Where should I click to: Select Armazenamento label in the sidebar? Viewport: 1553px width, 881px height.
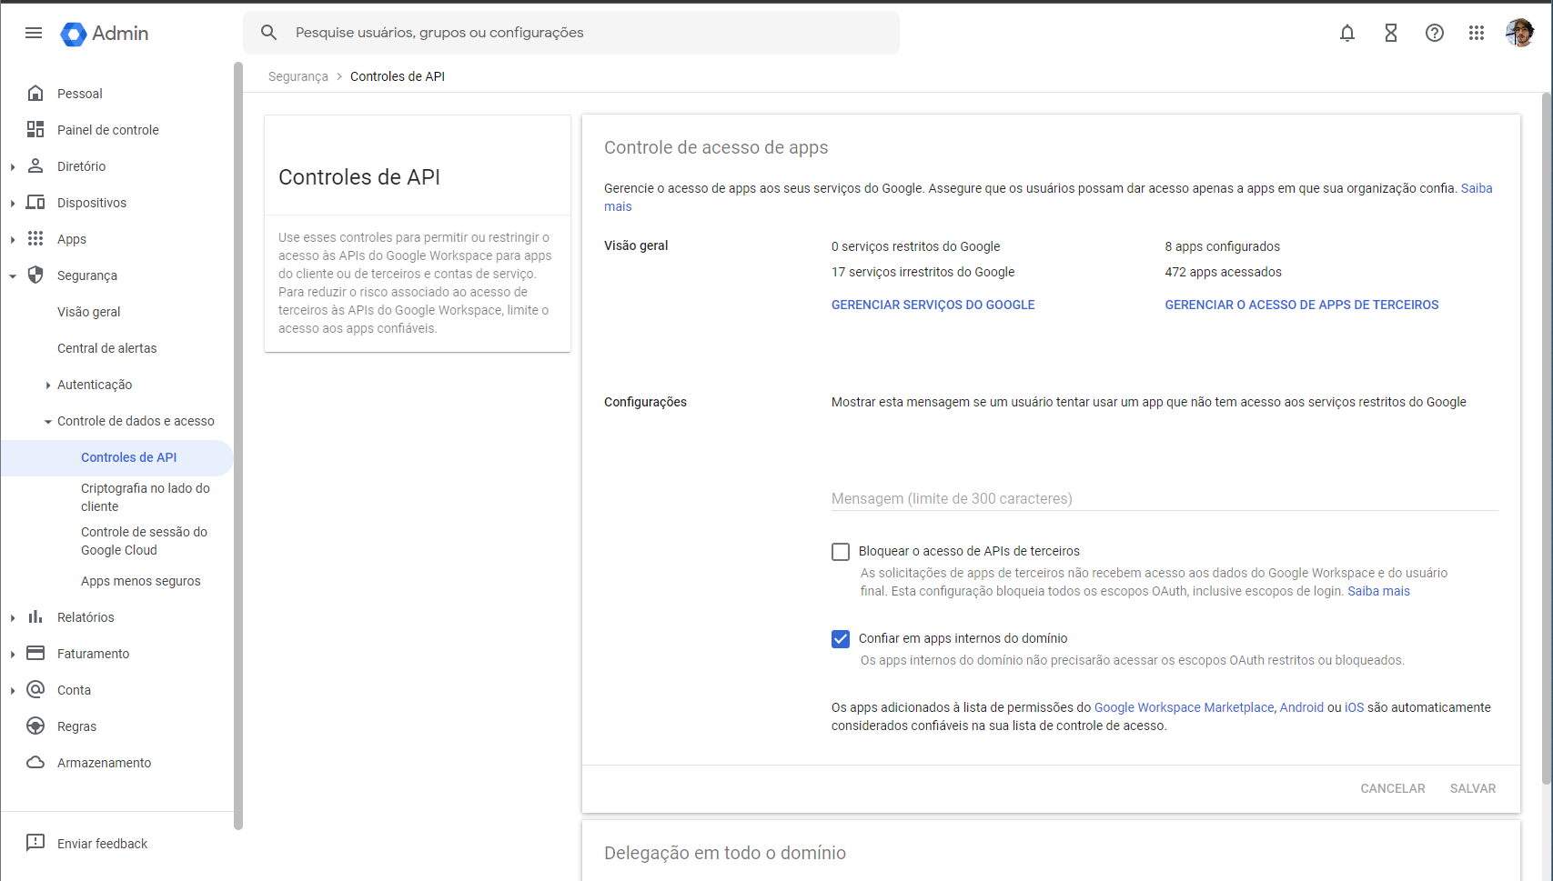(105, 763)
